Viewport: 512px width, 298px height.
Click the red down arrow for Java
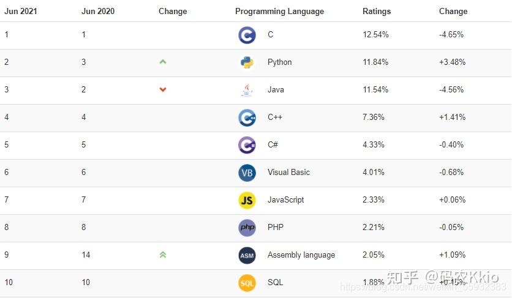click(x=163, y=89)
